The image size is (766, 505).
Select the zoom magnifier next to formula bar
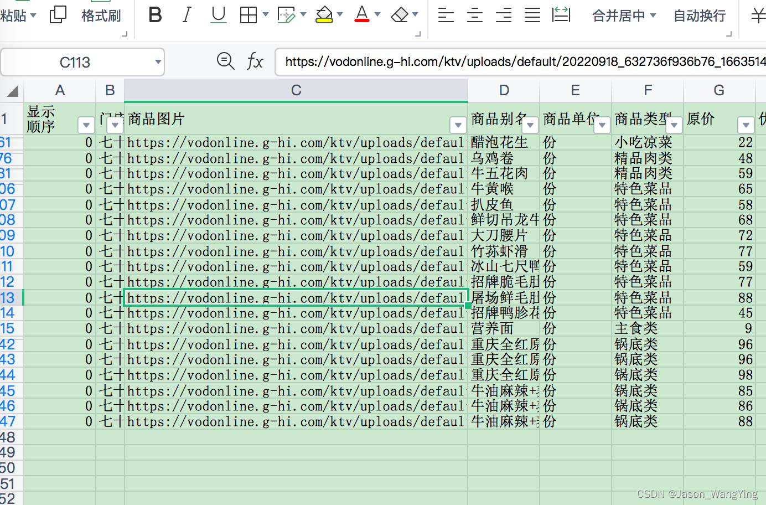pos(226,61)
